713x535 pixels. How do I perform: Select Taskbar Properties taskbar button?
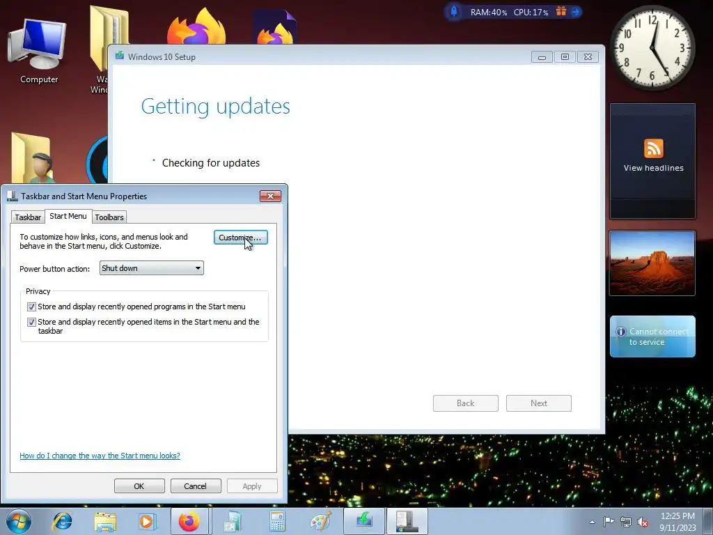407,521
